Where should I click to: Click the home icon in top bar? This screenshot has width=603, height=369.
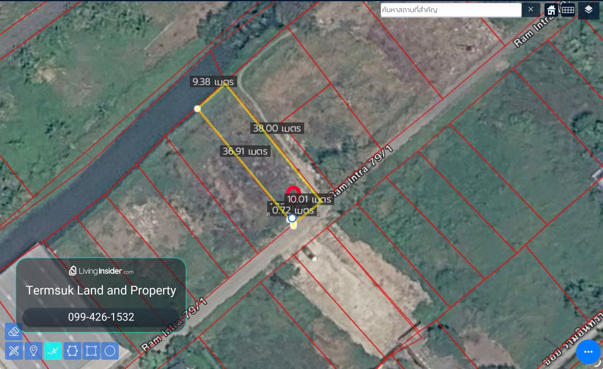coord(551,10)
